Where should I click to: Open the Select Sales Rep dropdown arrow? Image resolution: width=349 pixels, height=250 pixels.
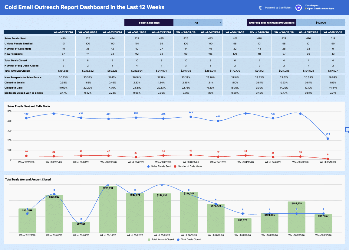(220, 23)
